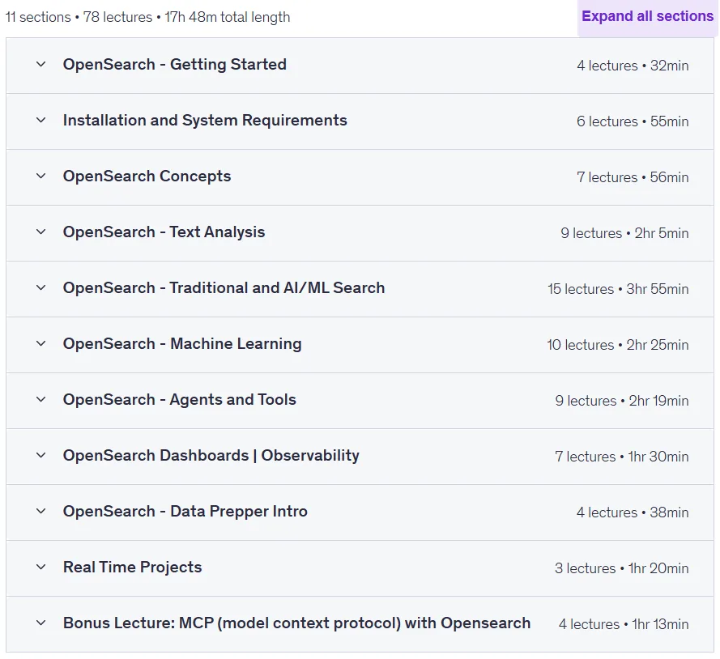The width and height of the screenshot is (720, 659).
Task: Expand the Machine Learning section chevron
Action: pos(40,344)
